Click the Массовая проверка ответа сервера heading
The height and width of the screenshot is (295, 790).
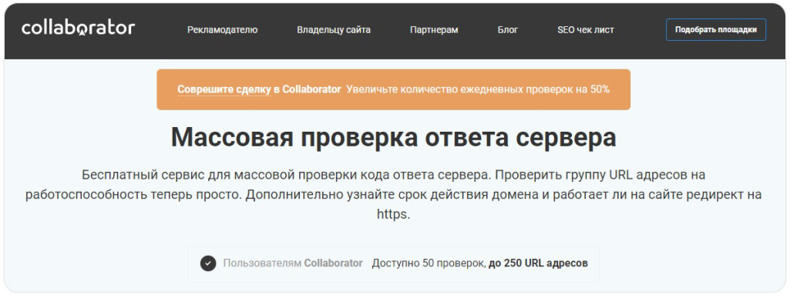pos(394,137)
